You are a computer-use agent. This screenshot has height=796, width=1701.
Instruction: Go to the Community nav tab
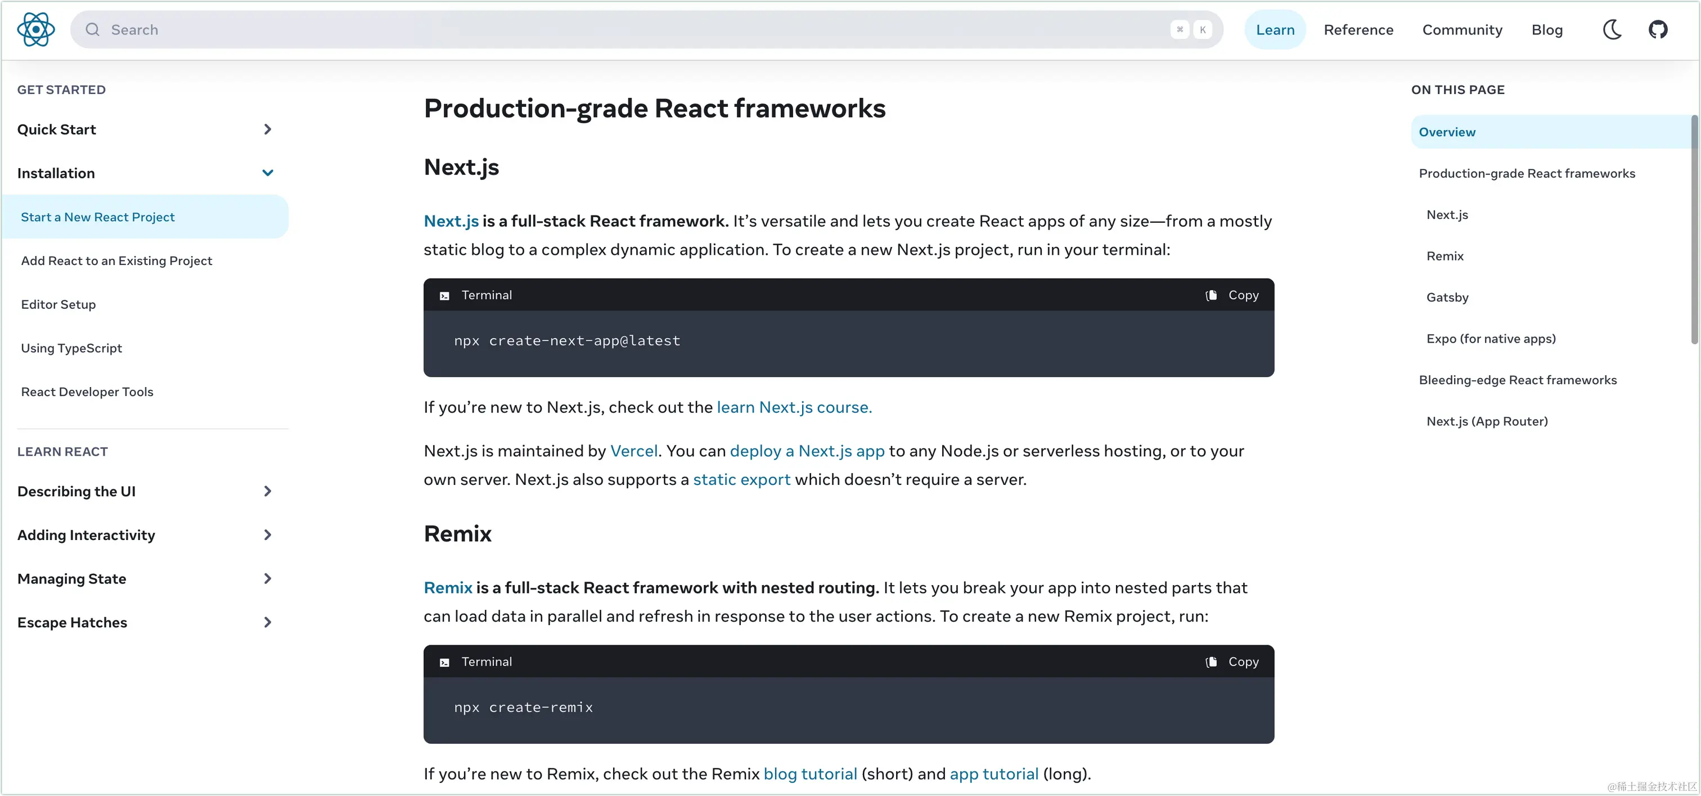pyautogui.click(x=1462, y=30)
